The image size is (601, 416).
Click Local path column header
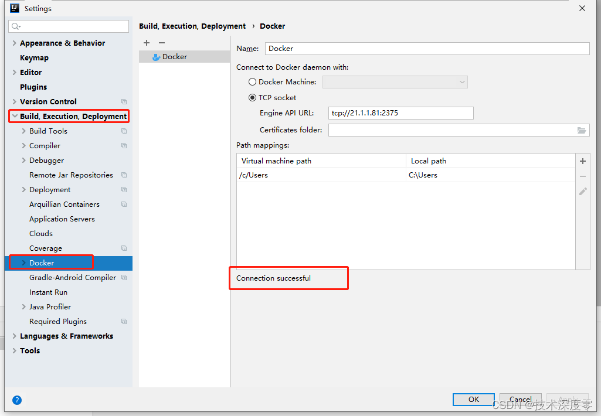point(491,161)
